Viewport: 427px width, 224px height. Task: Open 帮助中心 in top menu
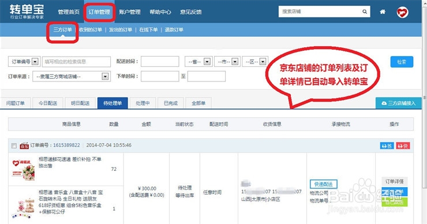(160, 12)
